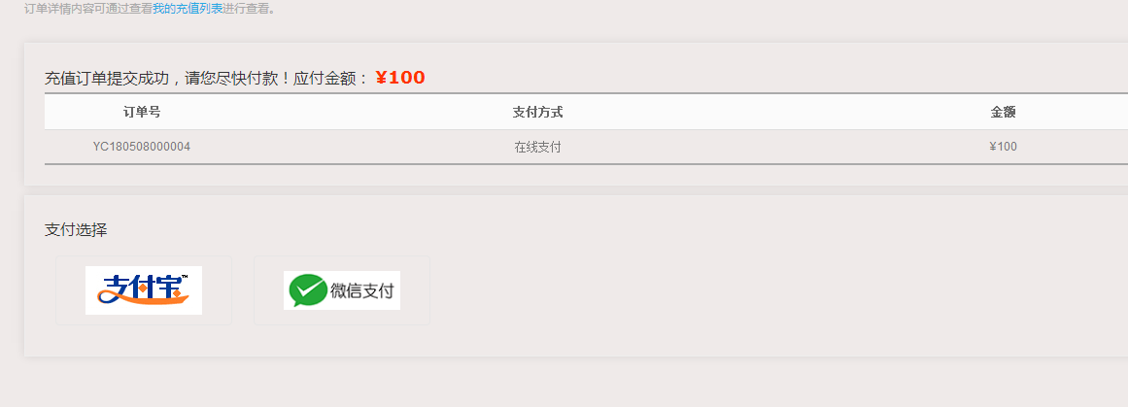Choose the WeChat Pay (微信支付) logo
This screenshot has height=407, width=1128.
point(342,290)
